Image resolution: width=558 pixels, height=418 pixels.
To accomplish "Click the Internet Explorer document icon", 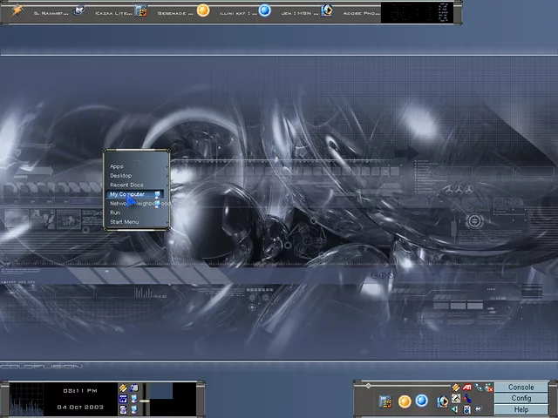I will (123, 410).
